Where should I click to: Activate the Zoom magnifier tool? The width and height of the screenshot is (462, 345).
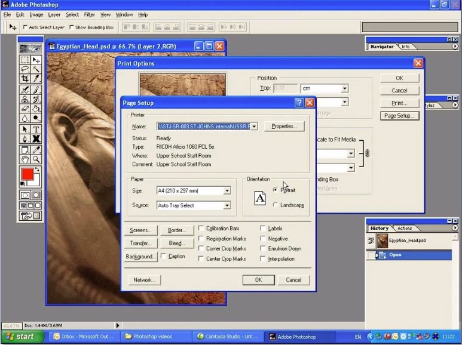(36, 160)
